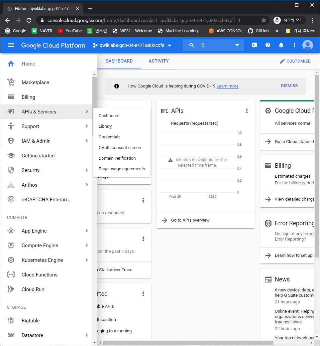320x346 pixels.
Task: Open the hamburger navigation menu
Action: [x=11, y=45]
